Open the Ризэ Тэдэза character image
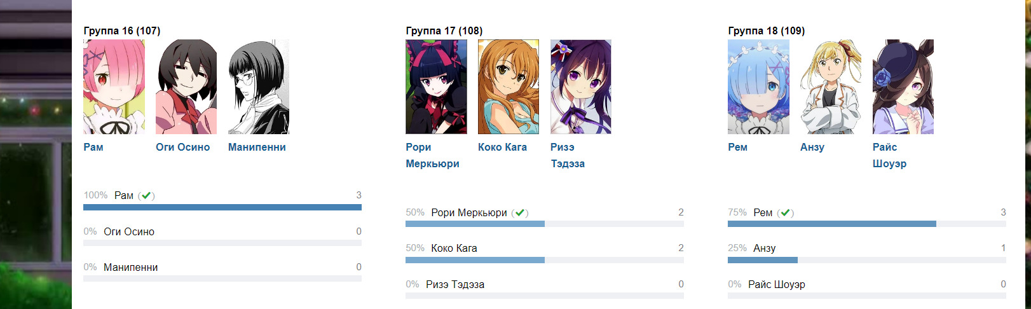The height and width of the screenshot is (309, 1031). pyautogui.click(x=581, y=87)
